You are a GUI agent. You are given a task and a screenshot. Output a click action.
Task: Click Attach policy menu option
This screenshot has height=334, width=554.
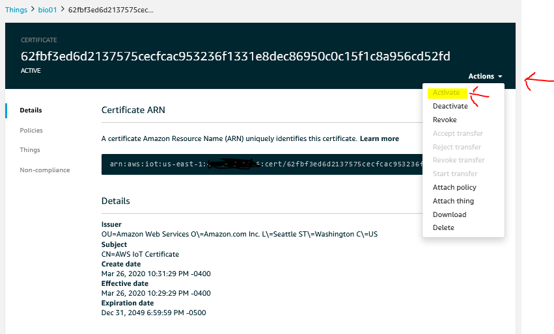454,187
